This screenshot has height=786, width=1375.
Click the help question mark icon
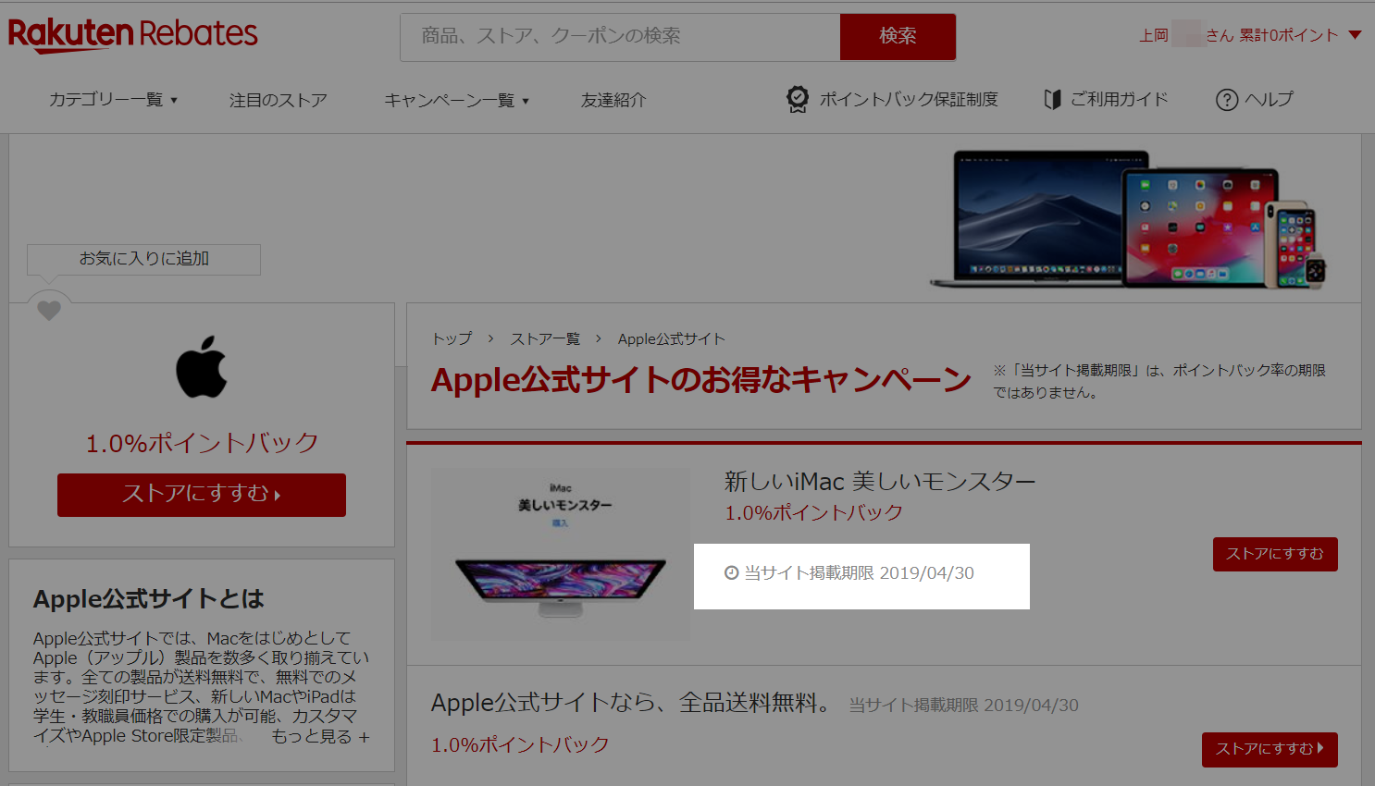pyautogui.click(x=1227, y=100)
